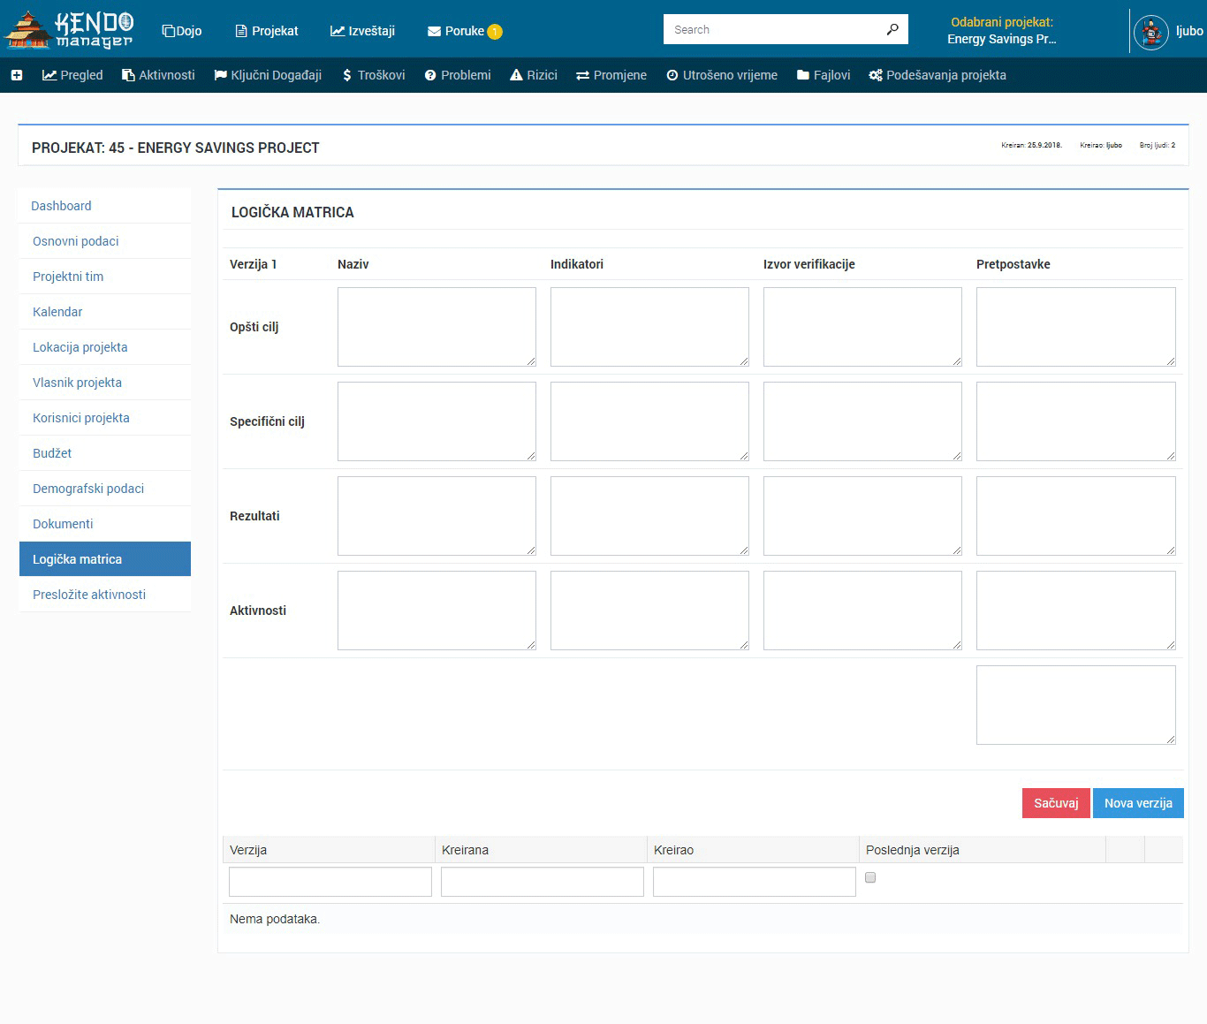Viewport: 1207px width, 1024px height.
Task: Click Specifični cilj Indikatori text area
Action: coord(649,421)
